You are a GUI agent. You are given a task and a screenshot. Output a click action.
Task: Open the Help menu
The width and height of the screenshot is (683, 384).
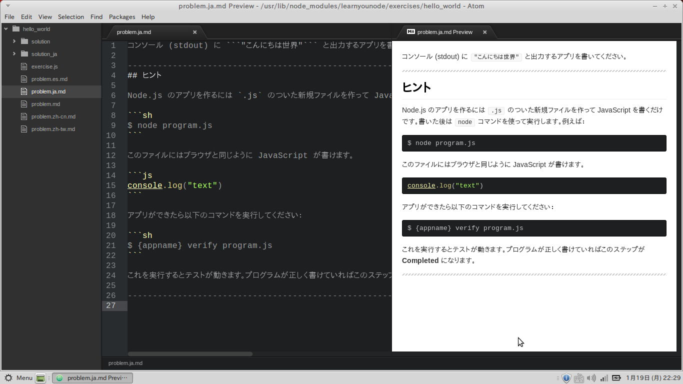click(148, 16)
